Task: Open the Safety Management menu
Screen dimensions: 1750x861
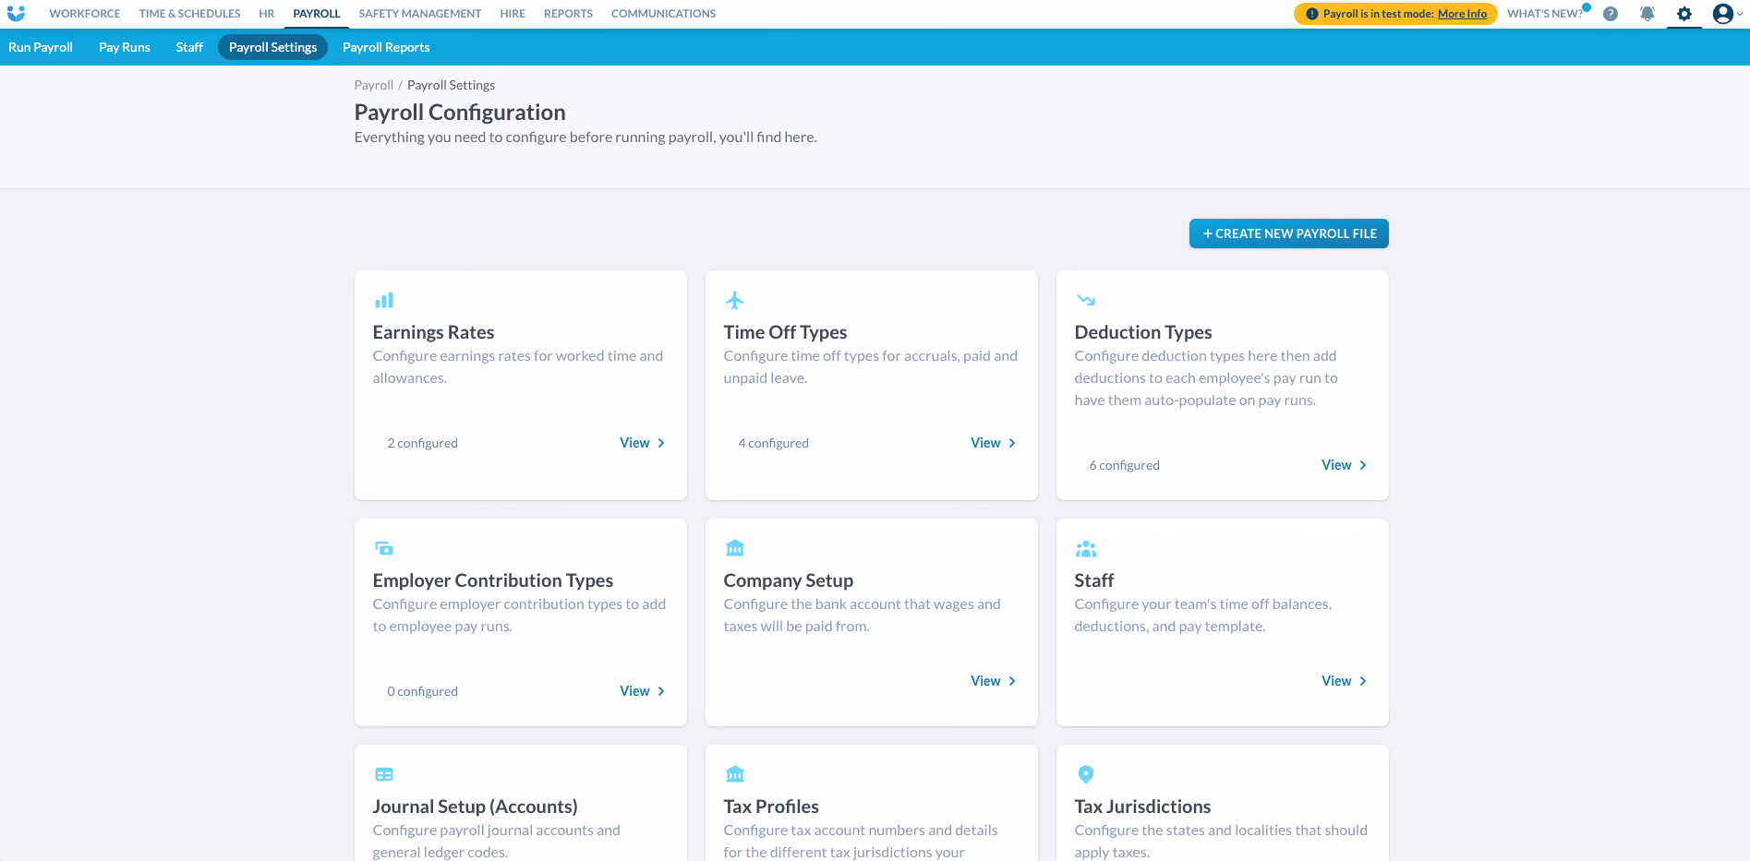Action: (420, 14)
